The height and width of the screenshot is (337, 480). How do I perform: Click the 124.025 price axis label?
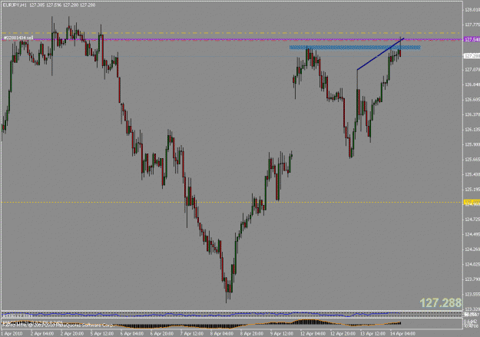pos(472,265)
